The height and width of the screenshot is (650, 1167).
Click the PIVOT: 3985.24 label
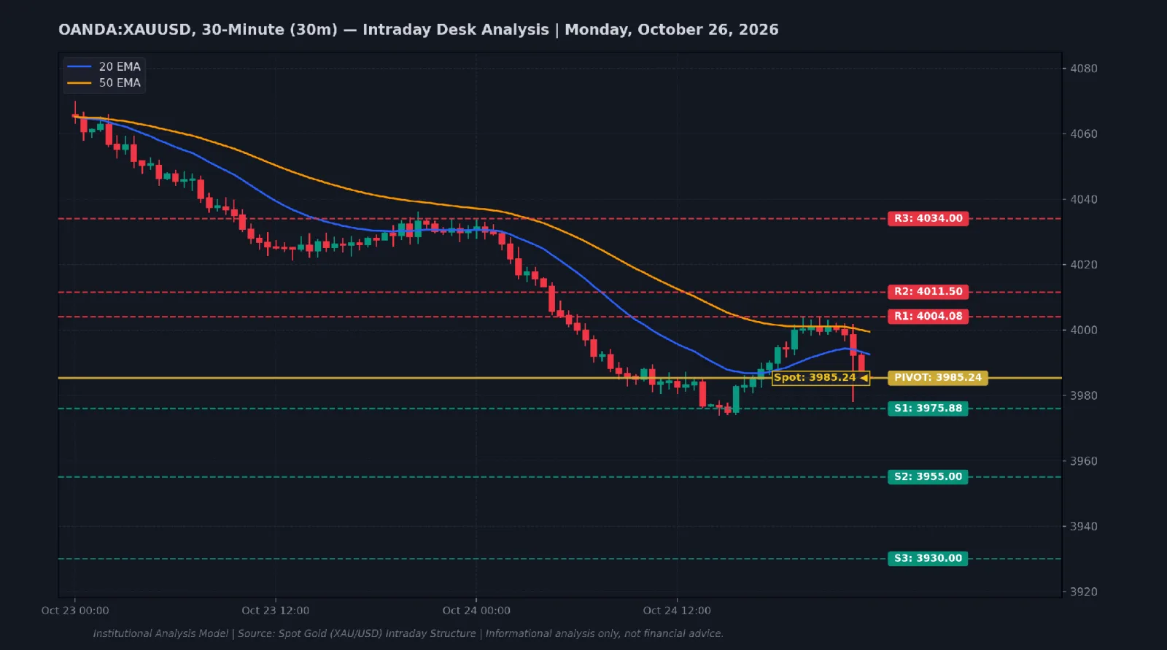click(x=938, y=377)
